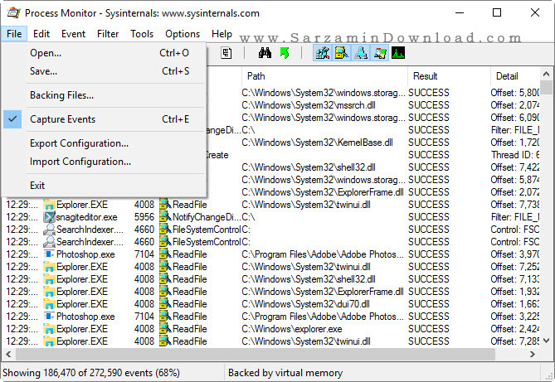Maximize the Process Monitor window
This screenshot has width=555, height=382.
497,13
